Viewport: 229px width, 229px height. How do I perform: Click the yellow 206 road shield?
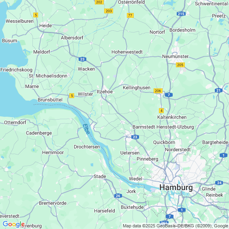click(x=158, y=91)
